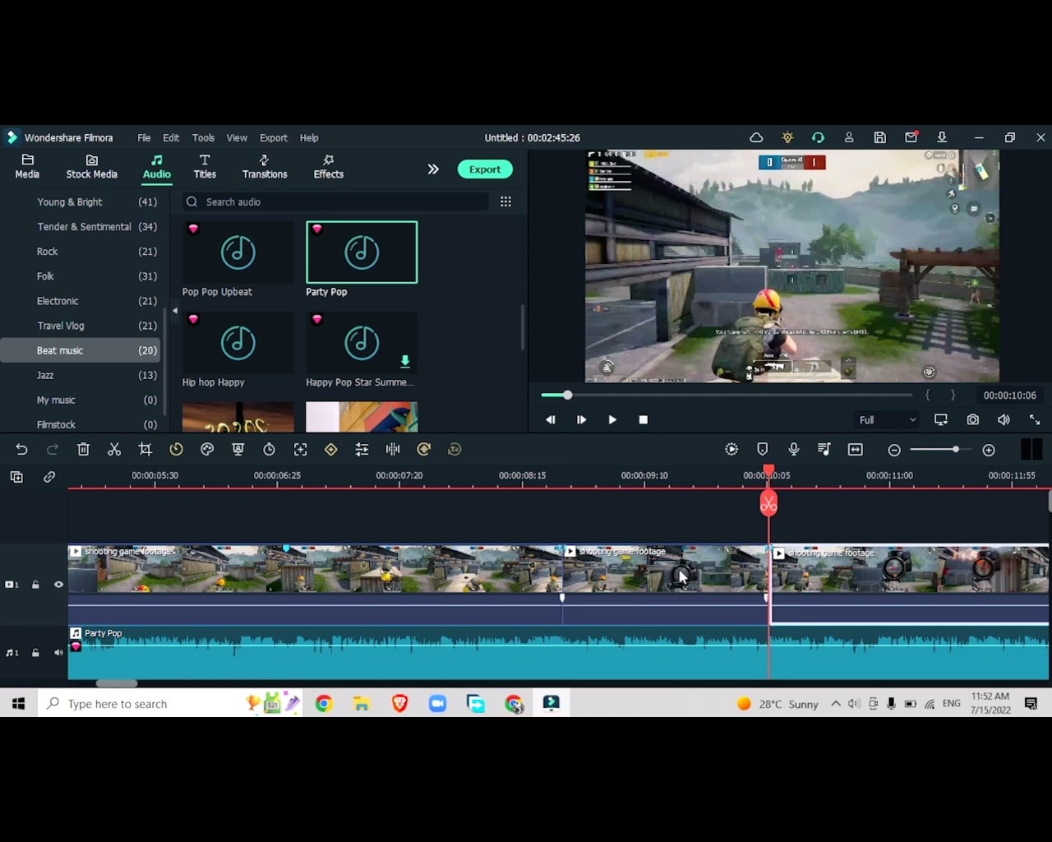Click the Undo arrow icon
The height and width of the screenshot is (842, 1052).
click(x=21, y=449)
